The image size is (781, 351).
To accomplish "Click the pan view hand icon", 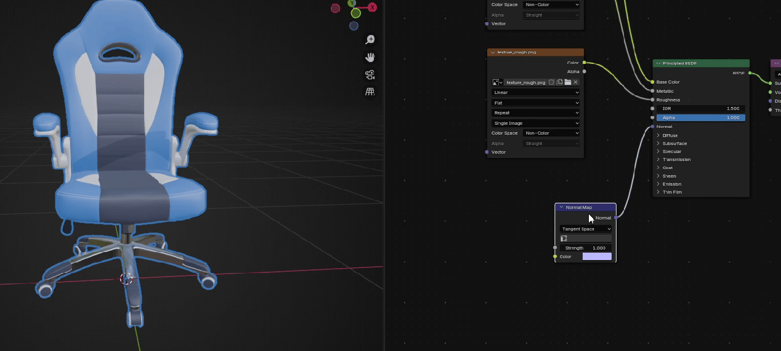I will 370,57.
